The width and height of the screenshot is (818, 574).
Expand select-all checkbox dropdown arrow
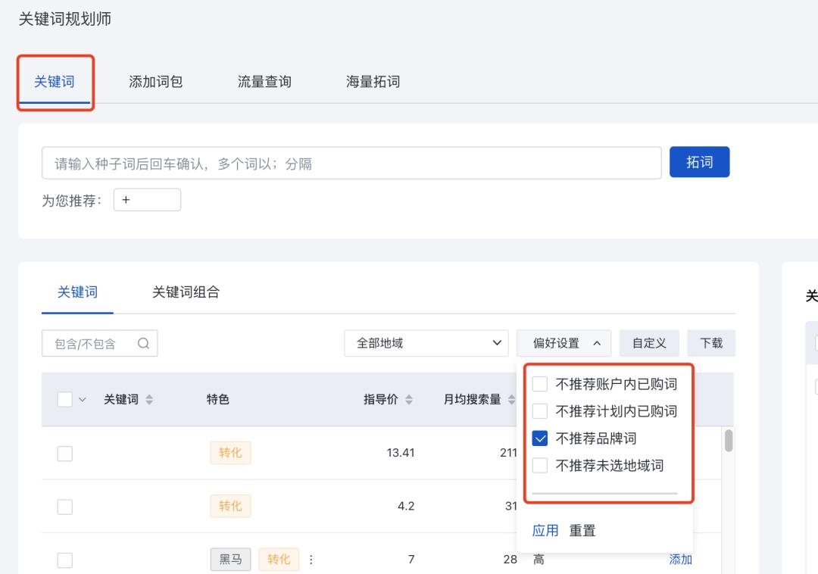83,400
